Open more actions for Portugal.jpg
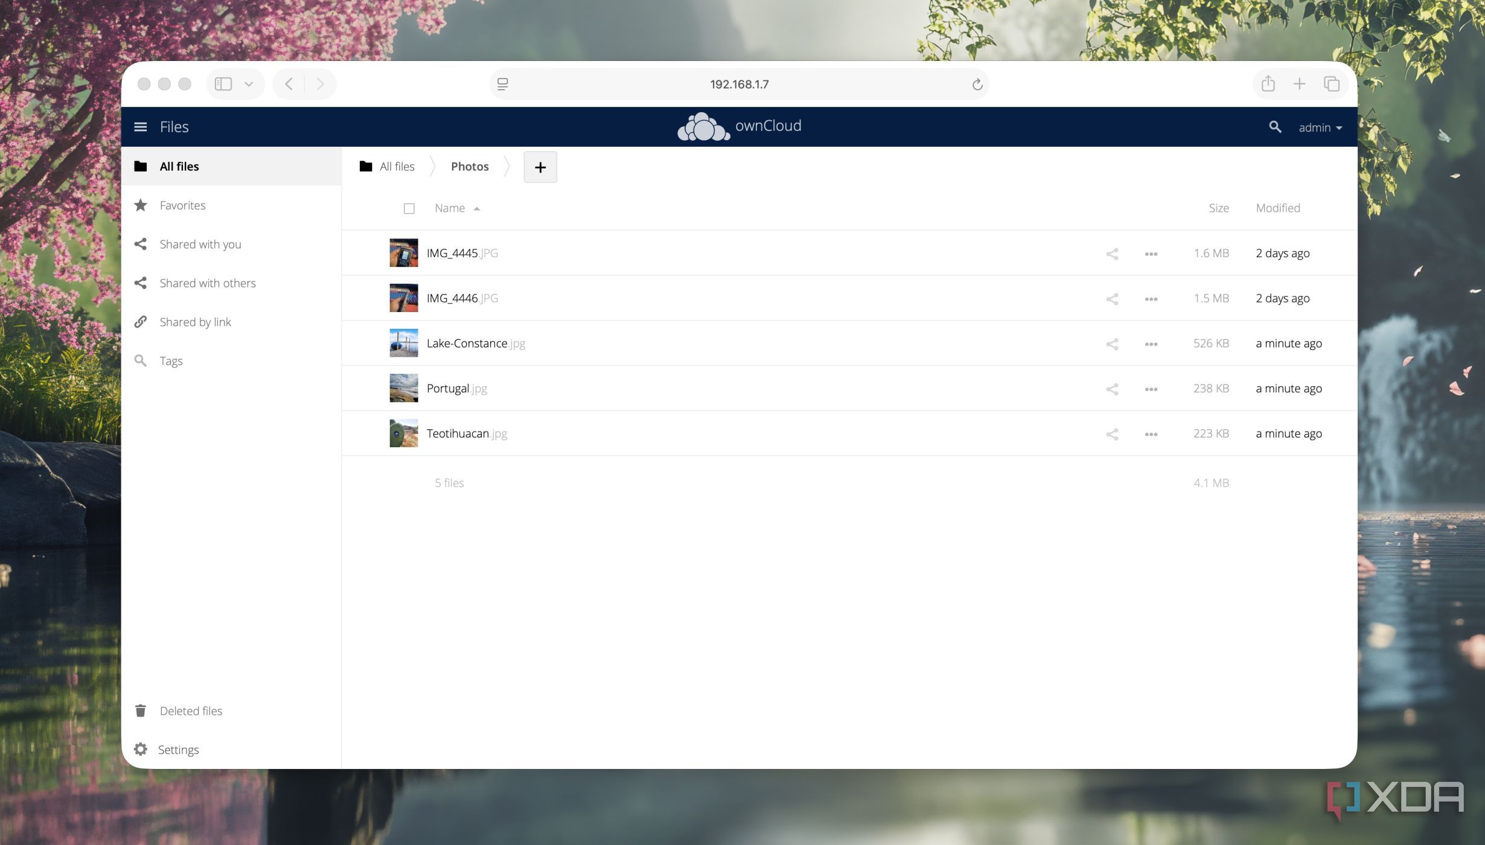Image resolution: width=1485 pixels, height=845 pixels. tap(1151, 389)
